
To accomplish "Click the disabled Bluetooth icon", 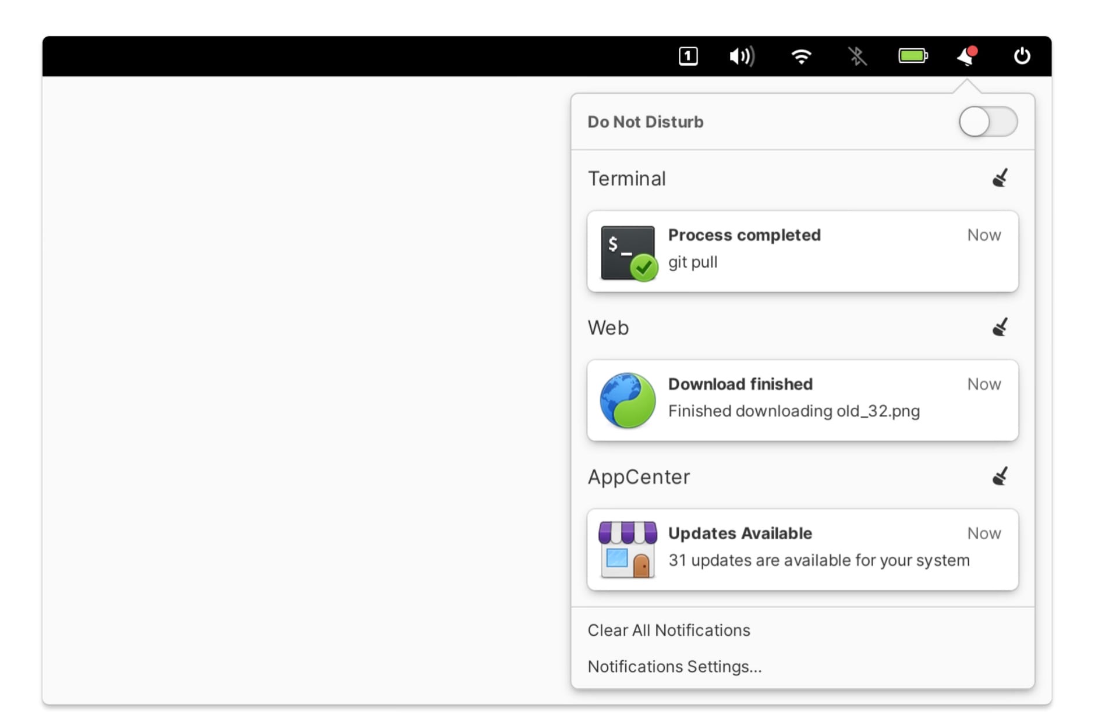I will coord(856,56).
